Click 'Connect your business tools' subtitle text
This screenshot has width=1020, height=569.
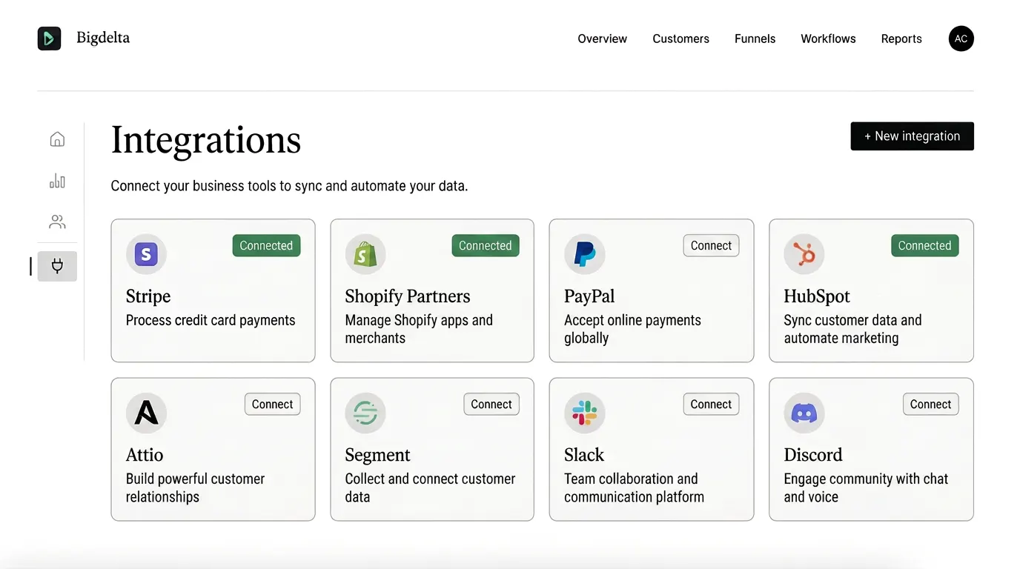click(x=289, y=186)
